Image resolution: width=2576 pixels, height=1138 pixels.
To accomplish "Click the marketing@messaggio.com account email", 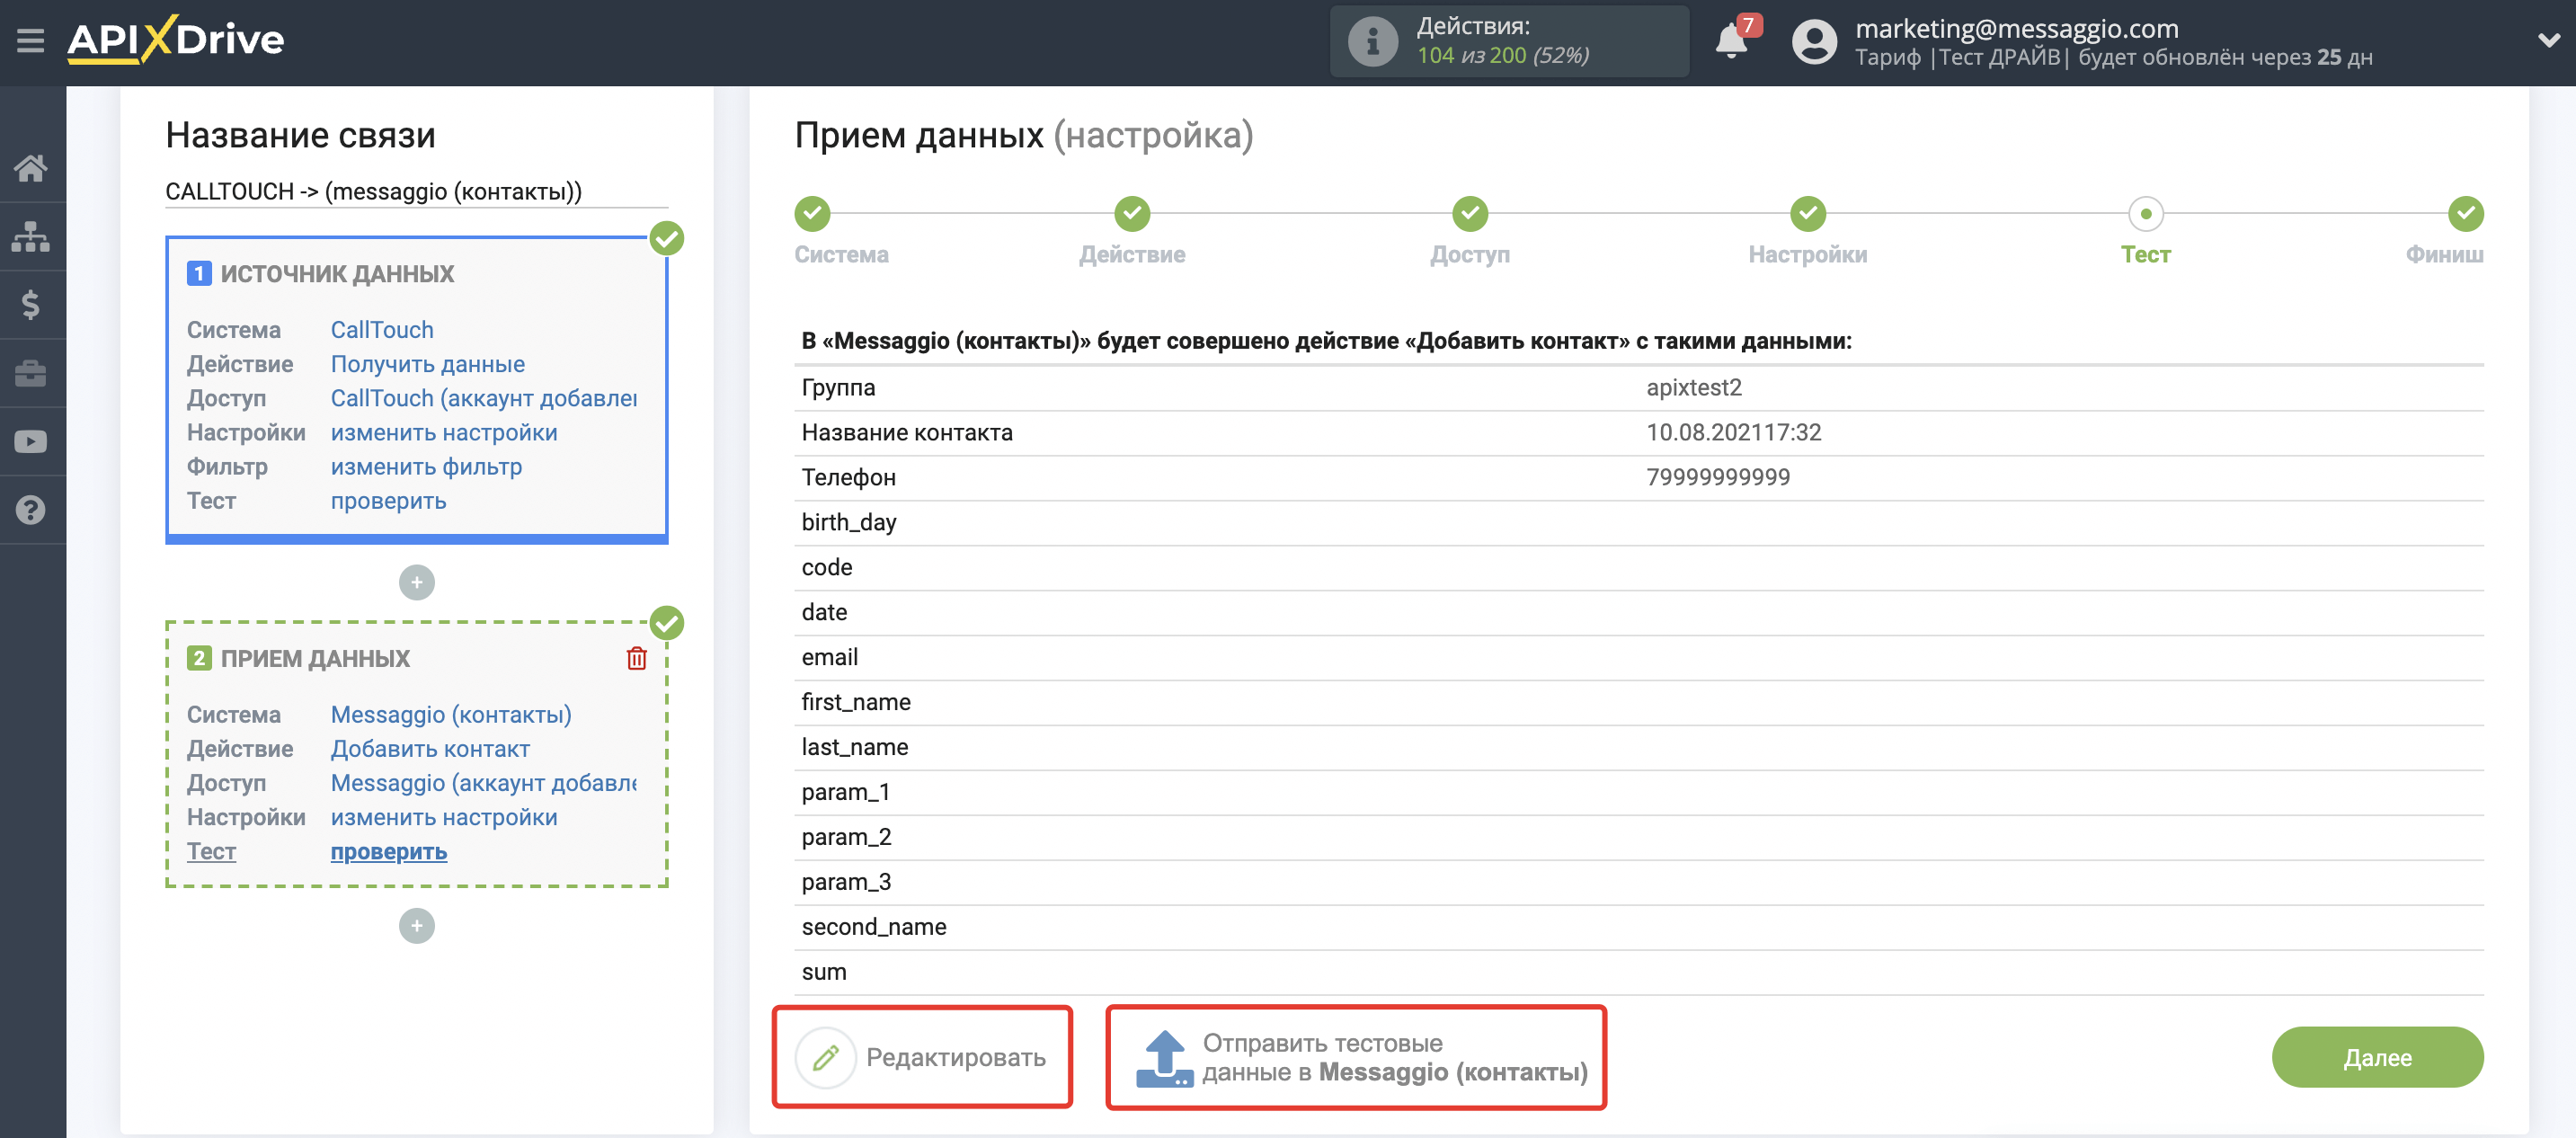I will [2016, 29].
